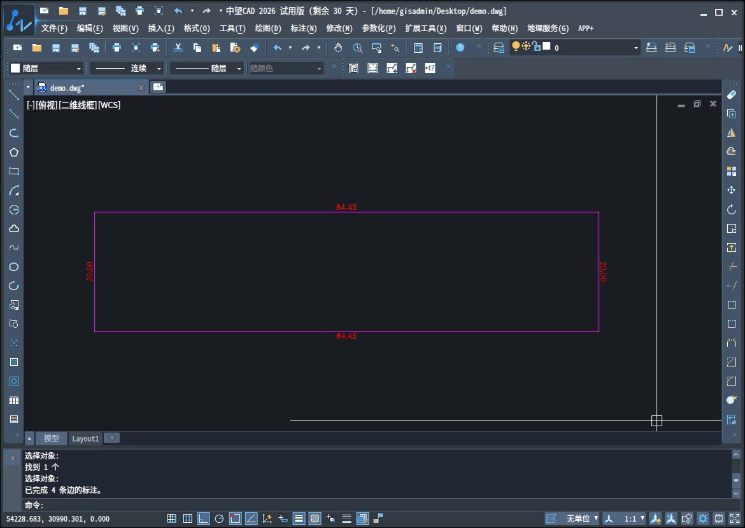Click the white layer color swatch
The width and height of the screenshot is (745, 528).
coord(546,46)
